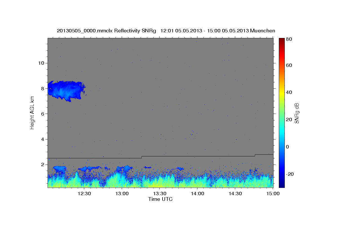Click the 'Time UTC' axis label

coord(160,199)
